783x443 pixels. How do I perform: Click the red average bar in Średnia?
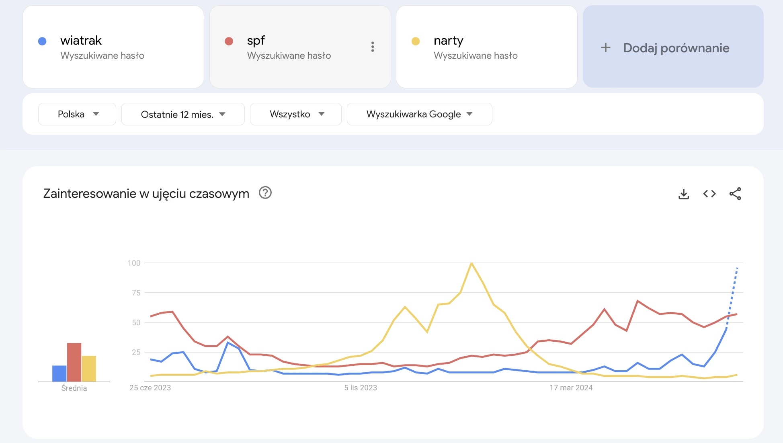pos(74,362)
